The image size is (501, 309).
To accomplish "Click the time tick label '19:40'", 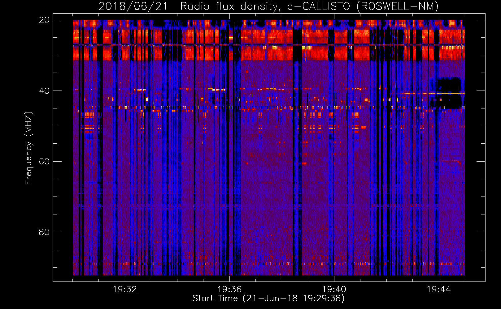I will [x=334, y=290].
